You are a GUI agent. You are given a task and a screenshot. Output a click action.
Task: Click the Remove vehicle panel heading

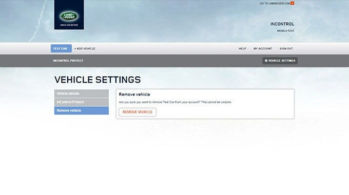pos(134,94)
